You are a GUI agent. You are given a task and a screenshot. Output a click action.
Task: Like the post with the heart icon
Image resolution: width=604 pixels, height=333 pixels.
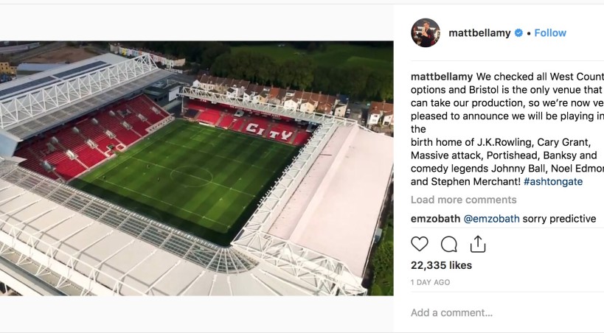[x=420, y=244]
